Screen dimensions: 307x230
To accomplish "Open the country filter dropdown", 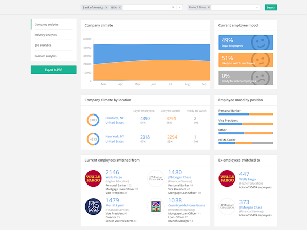I will pos(257,8).
